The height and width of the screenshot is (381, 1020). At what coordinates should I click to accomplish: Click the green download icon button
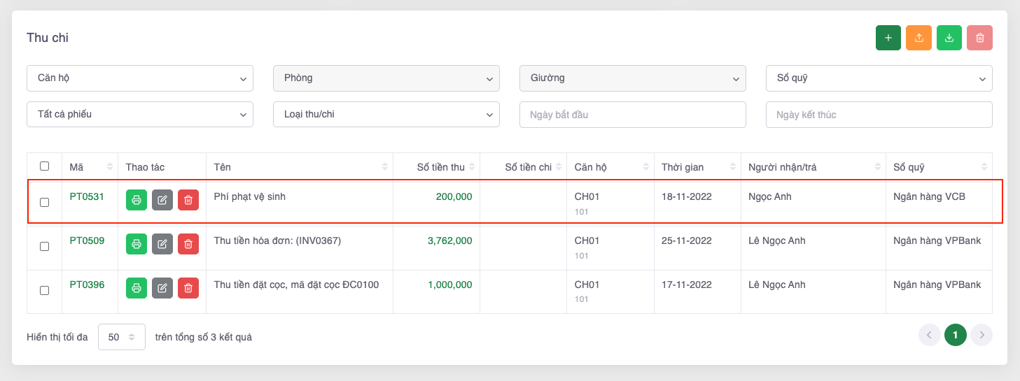pos(949,38)
